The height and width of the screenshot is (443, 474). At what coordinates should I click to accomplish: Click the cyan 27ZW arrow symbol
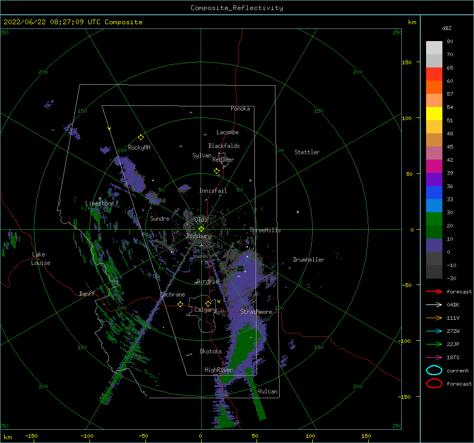pyautogui.click(x=434, y=331)
